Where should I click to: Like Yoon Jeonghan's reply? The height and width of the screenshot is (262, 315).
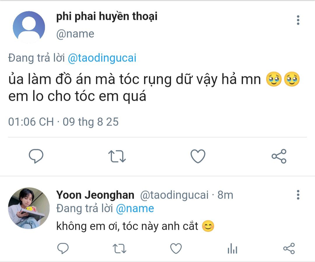[x=176, y=249]
